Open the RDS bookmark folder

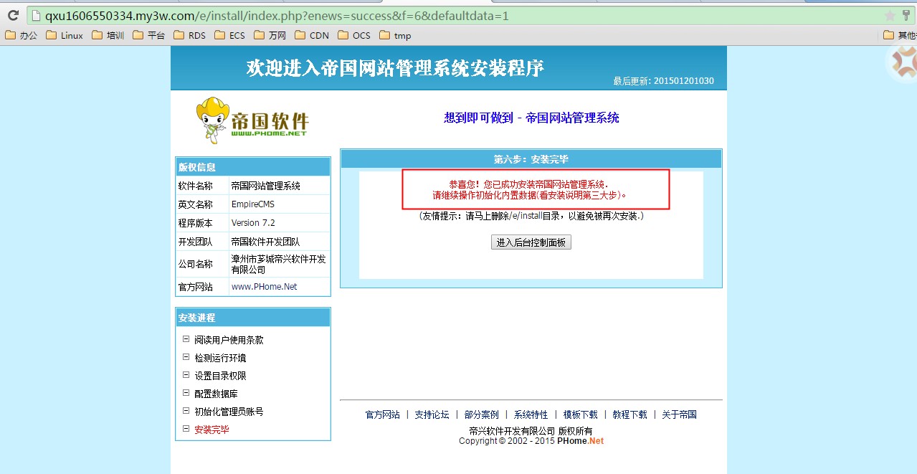[x=189, y=35]
